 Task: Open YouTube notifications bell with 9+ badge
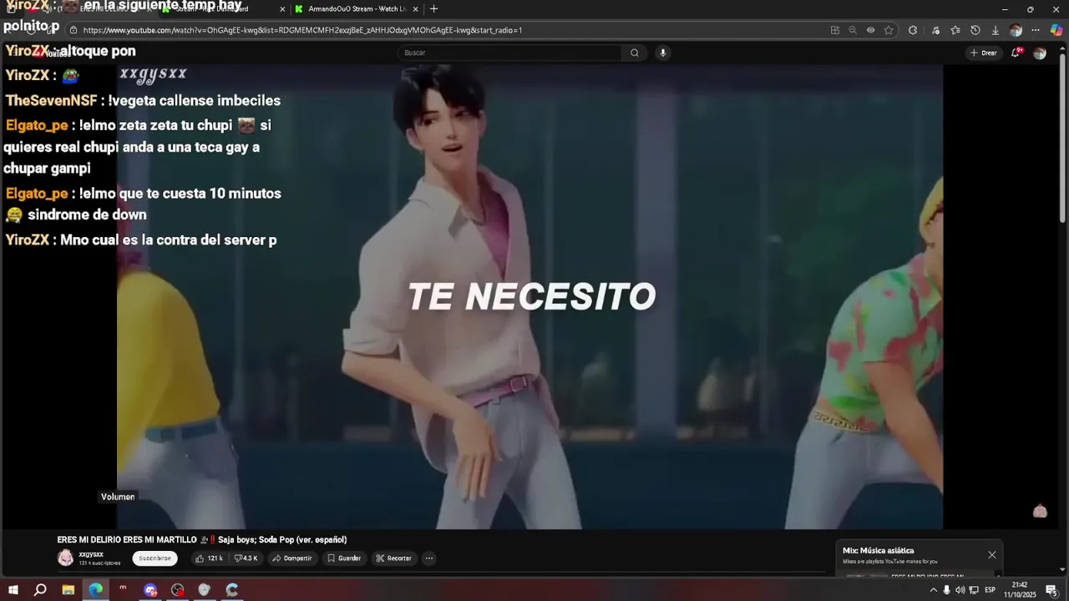[x=1016, y=53]
